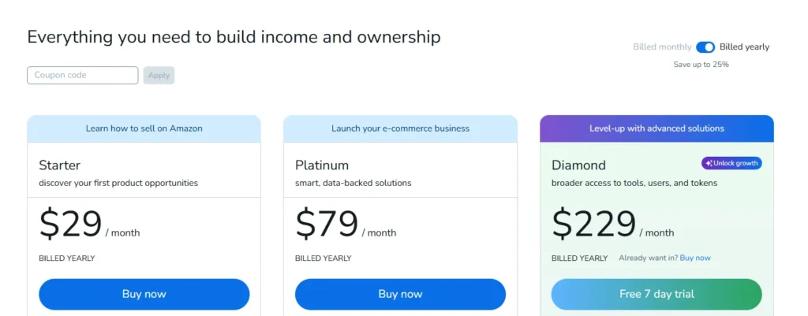This screenshot has width=808, height=316.
Task: Select the Starter plan title
Action: (x=60, y=165)
